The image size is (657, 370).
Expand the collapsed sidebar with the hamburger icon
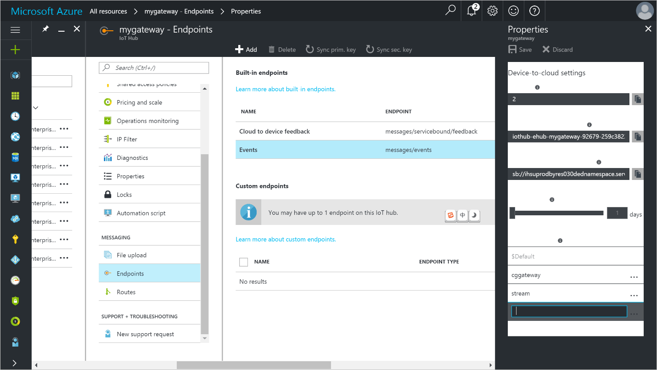click(15, 29)
